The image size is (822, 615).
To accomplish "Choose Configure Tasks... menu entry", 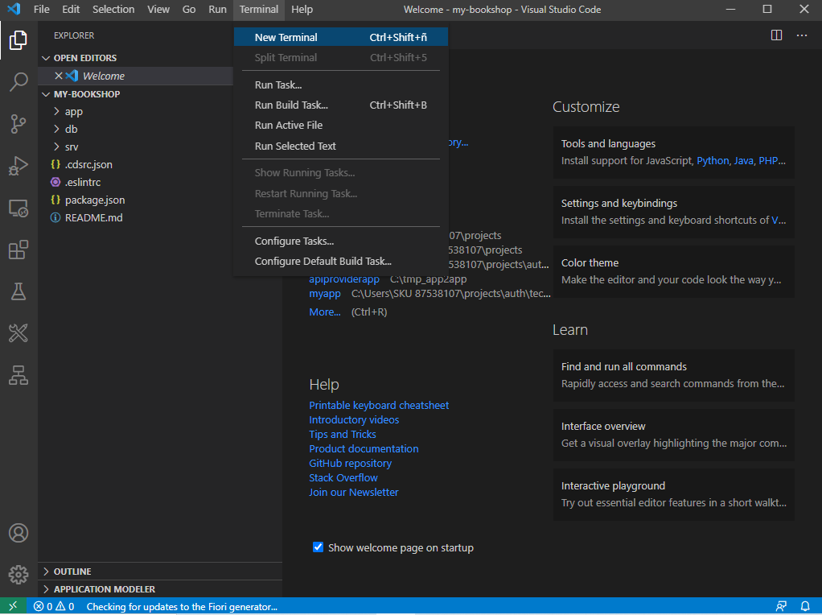I will tap(294, 241).
